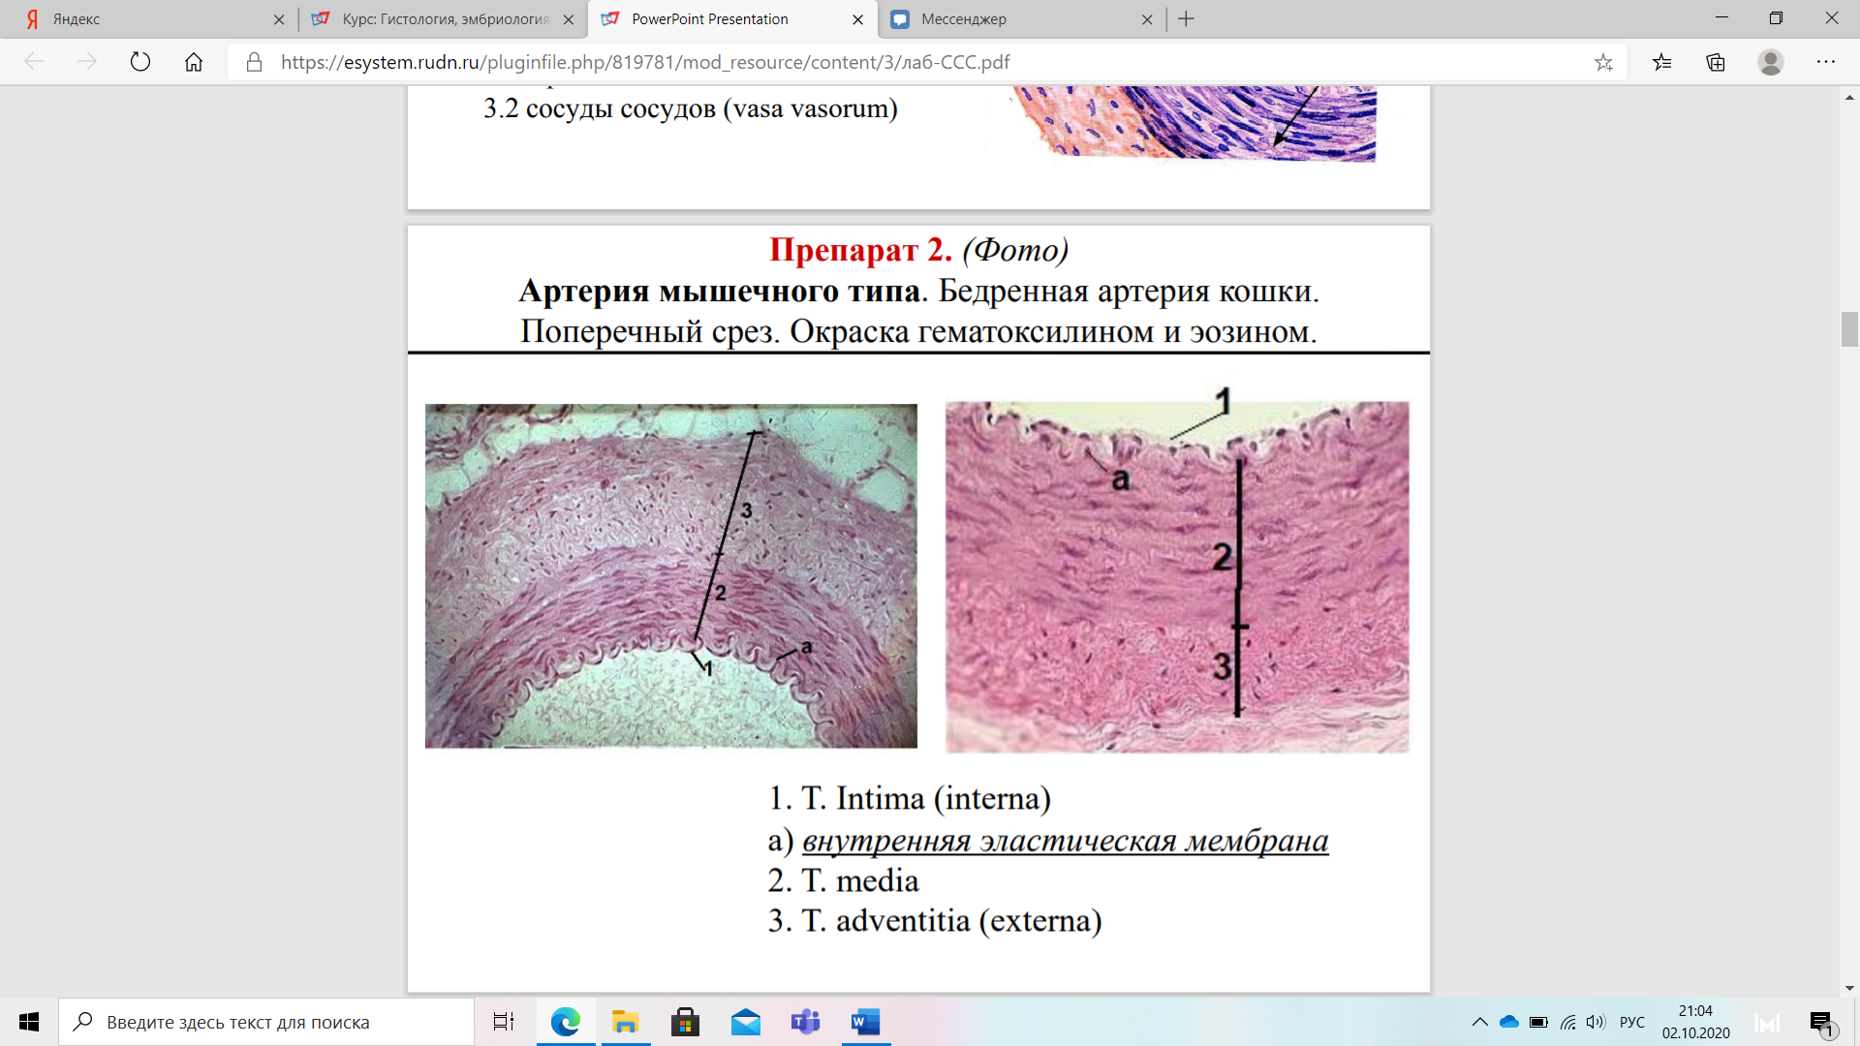Image resolution: width=1860 pixels, height=1046 pixels.
Task: Click the browser forward arrow
Action: (x=87, y=62)
